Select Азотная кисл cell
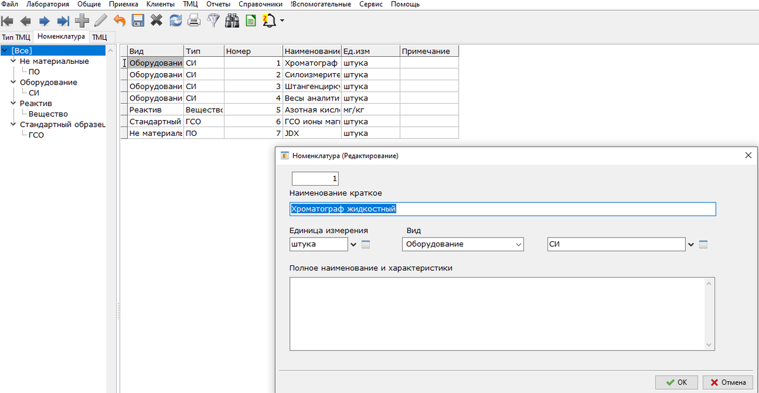The width and height of the screenshot is (759, 393). [312, 110]
